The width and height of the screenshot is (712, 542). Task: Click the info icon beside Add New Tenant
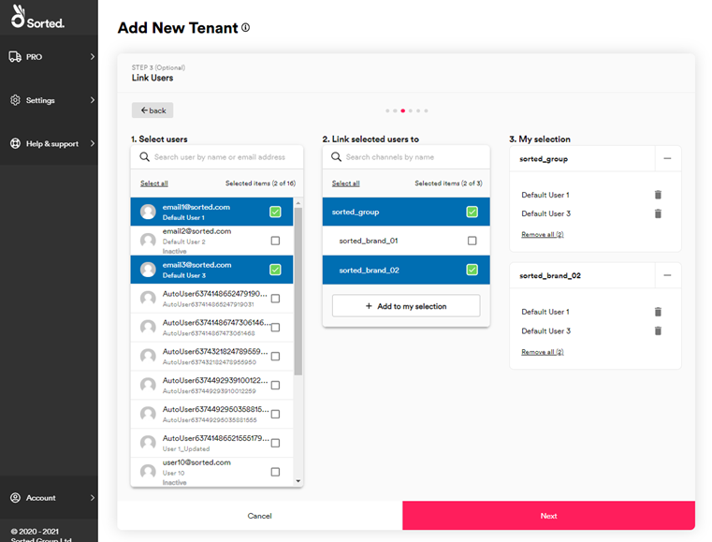(x=246, y=28)
